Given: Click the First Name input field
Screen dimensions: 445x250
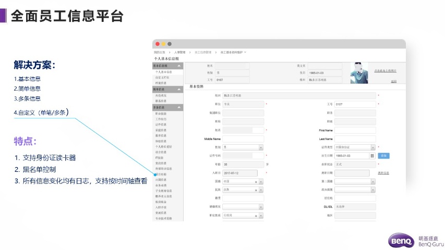Looking at the screenshot, I should tap(355, 130).
